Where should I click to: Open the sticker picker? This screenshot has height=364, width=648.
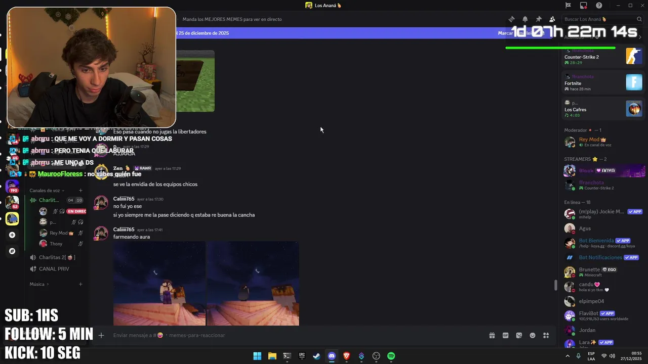coord(519,335)
